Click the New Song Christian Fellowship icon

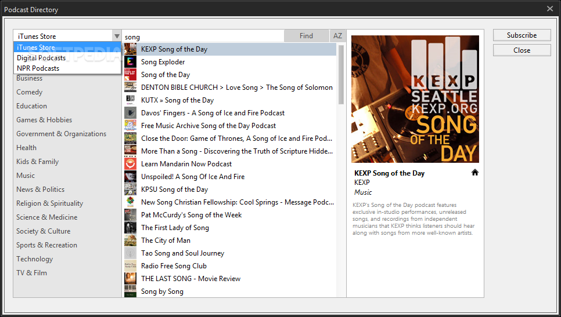(x=130, y=202)
